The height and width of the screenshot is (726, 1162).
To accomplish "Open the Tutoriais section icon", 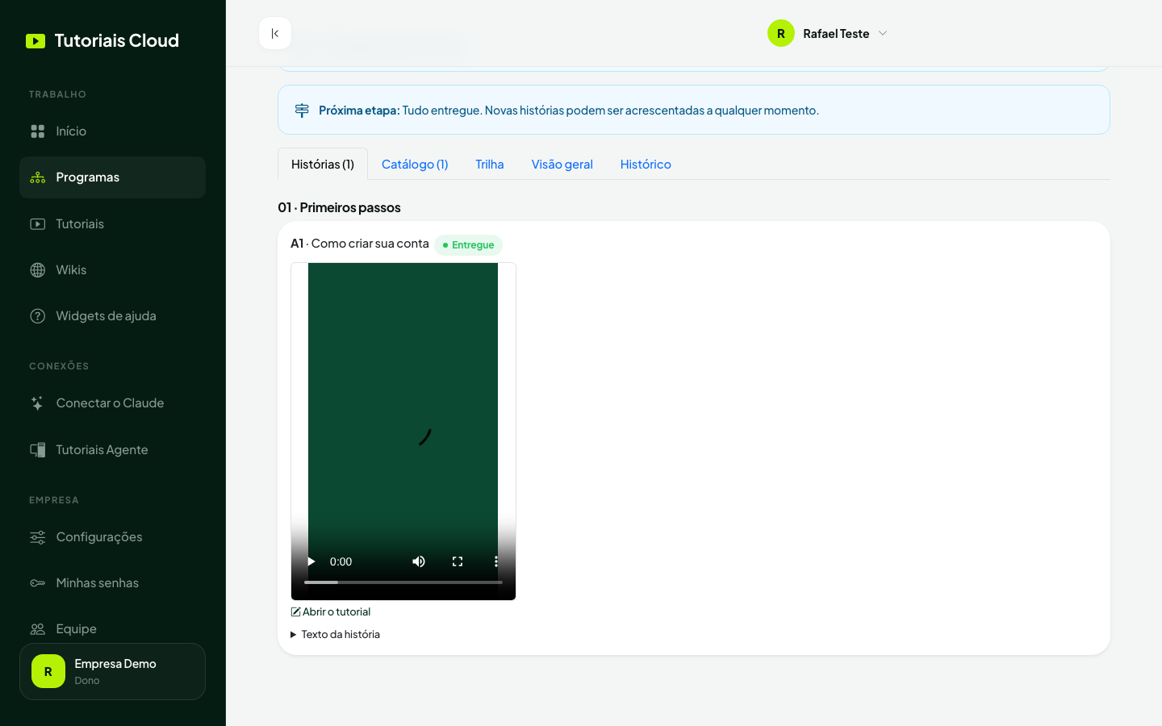I will click(x=38, y=224).
